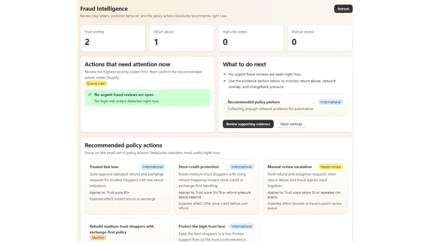431x242 pixels.
Task: Click Recommended policy actions heading
Action: [x=123, y=145]
